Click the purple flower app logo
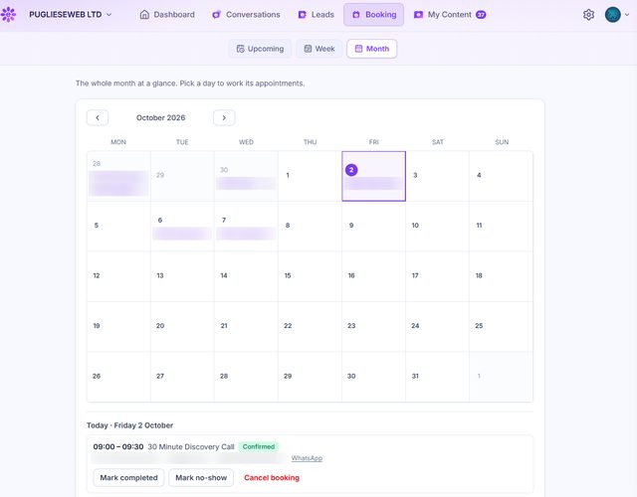Image resolution: width=637 pixels, height=497 pixels. 8,14
